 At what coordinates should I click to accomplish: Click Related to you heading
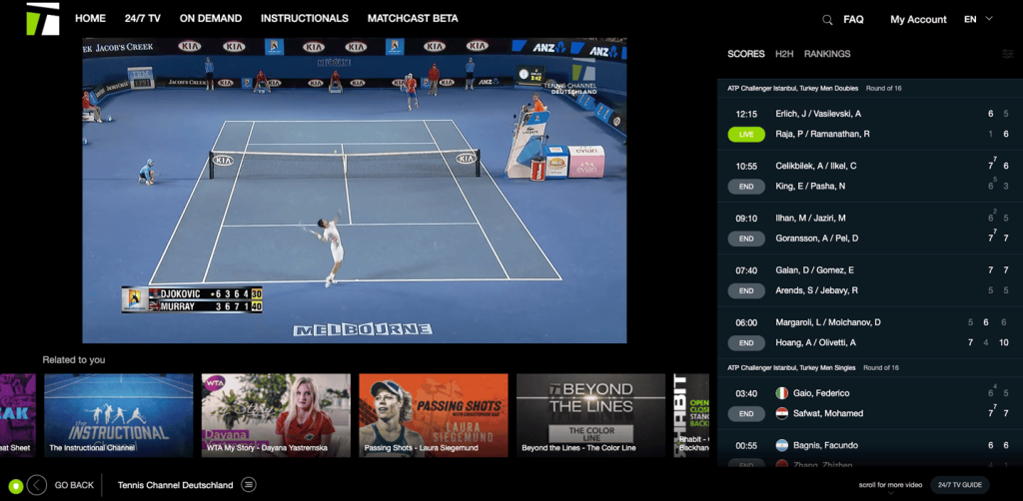74,359
